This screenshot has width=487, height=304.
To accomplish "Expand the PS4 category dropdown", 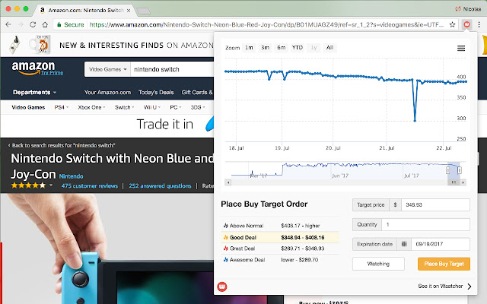I will 61,107.
